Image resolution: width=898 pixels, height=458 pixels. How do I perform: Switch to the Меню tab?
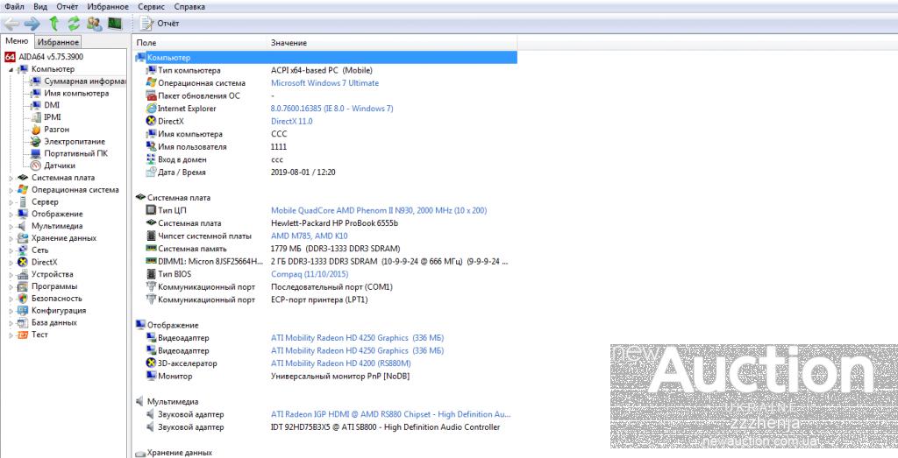coord(17,41)
